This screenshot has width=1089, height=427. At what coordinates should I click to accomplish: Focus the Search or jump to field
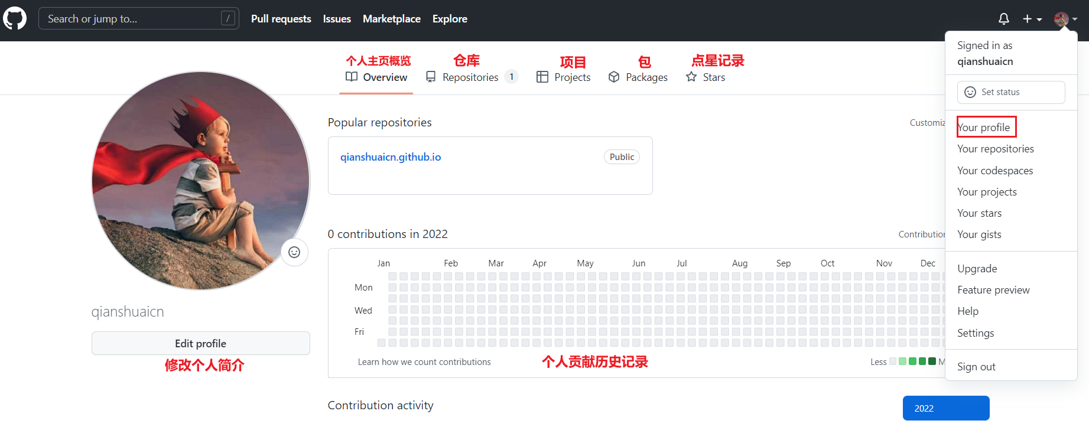point(139,18)
